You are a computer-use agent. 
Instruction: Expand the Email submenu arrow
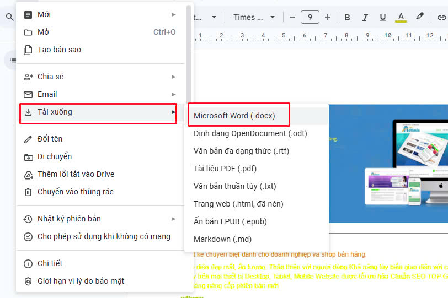pos(173,94)
